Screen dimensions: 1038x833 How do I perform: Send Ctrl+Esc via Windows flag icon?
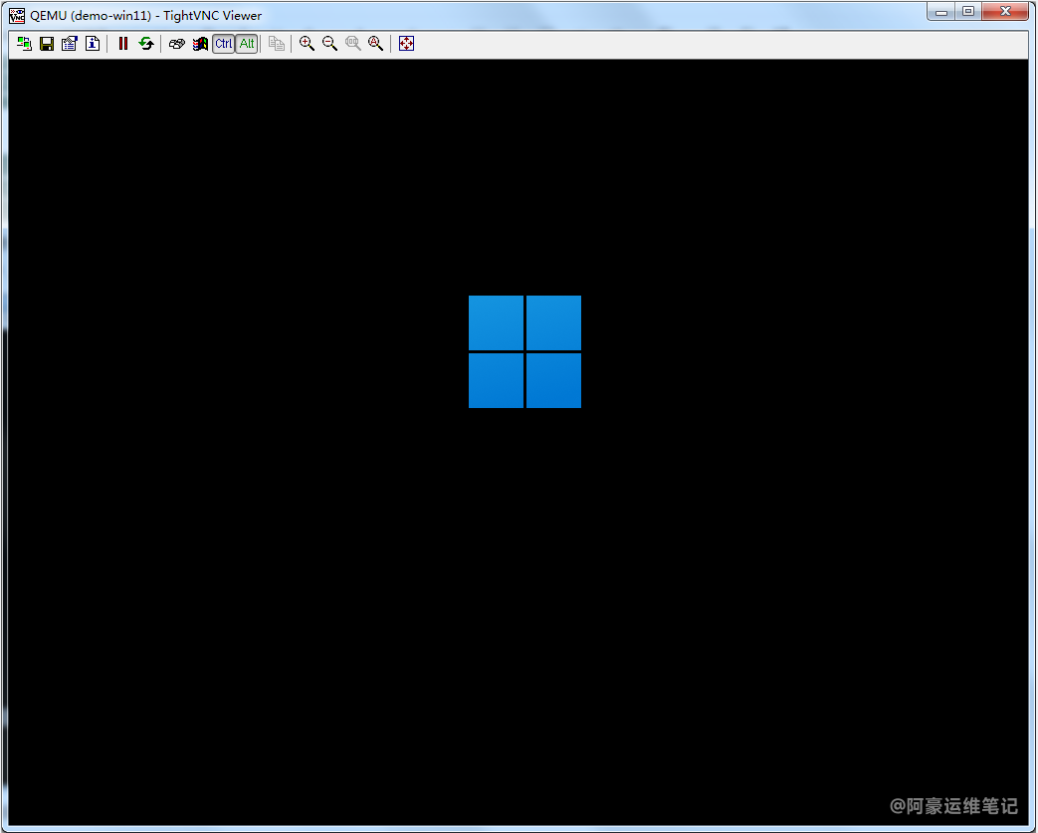click(x=200, y=44)
